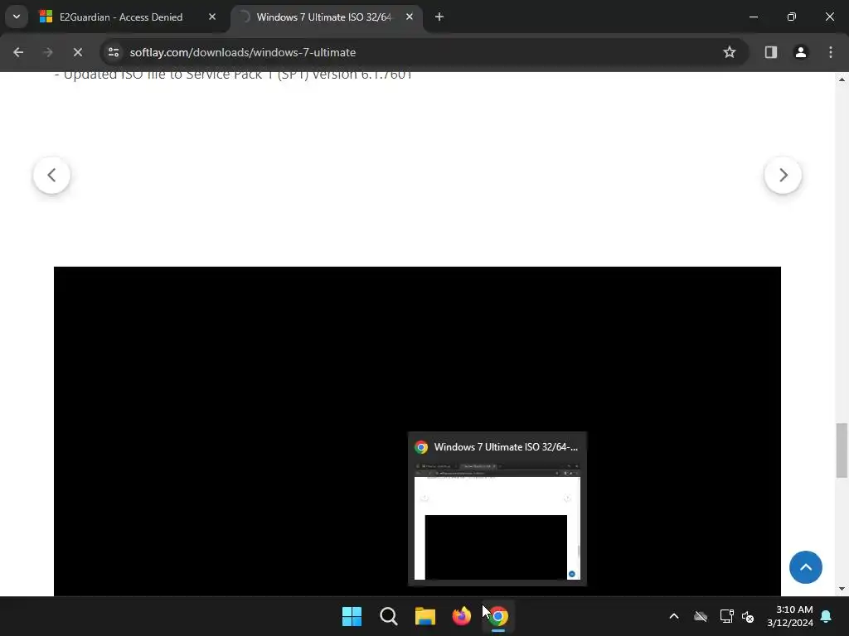Stop loading the page

coord(77,52)
